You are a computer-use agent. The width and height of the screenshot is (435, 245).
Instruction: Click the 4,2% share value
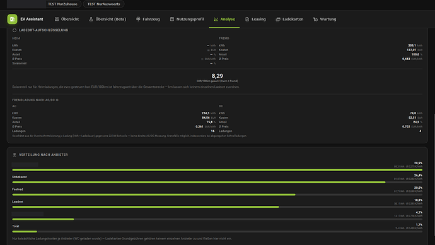[419, 213]
